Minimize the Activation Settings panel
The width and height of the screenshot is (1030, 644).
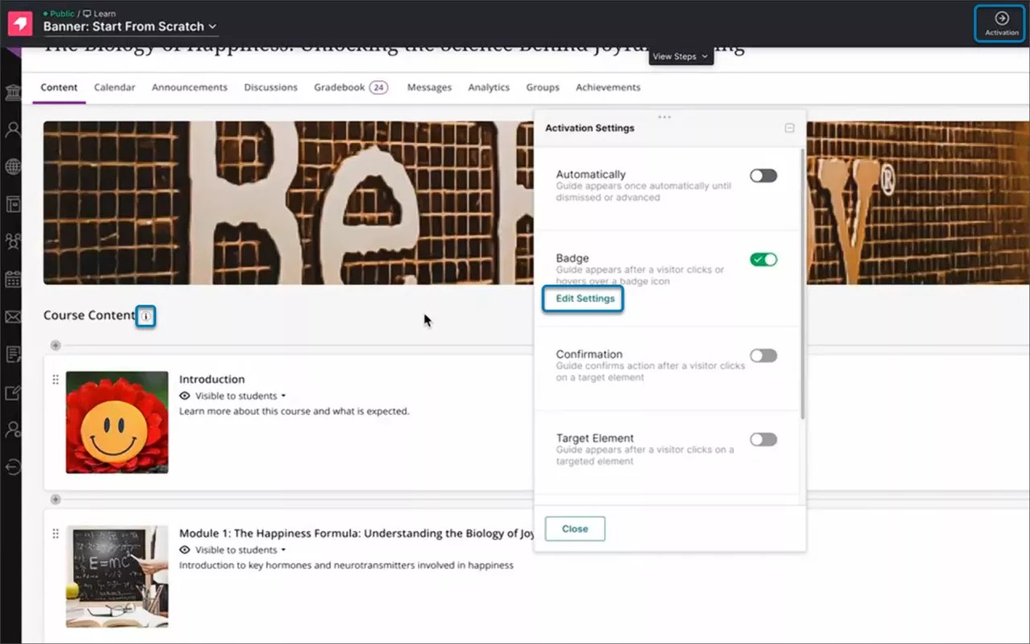pyautogui.click(x=789, y=128)
